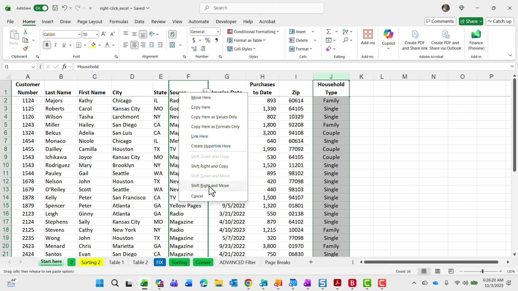Toggle bold formatting
518x291 pixels.
[47, 44]
